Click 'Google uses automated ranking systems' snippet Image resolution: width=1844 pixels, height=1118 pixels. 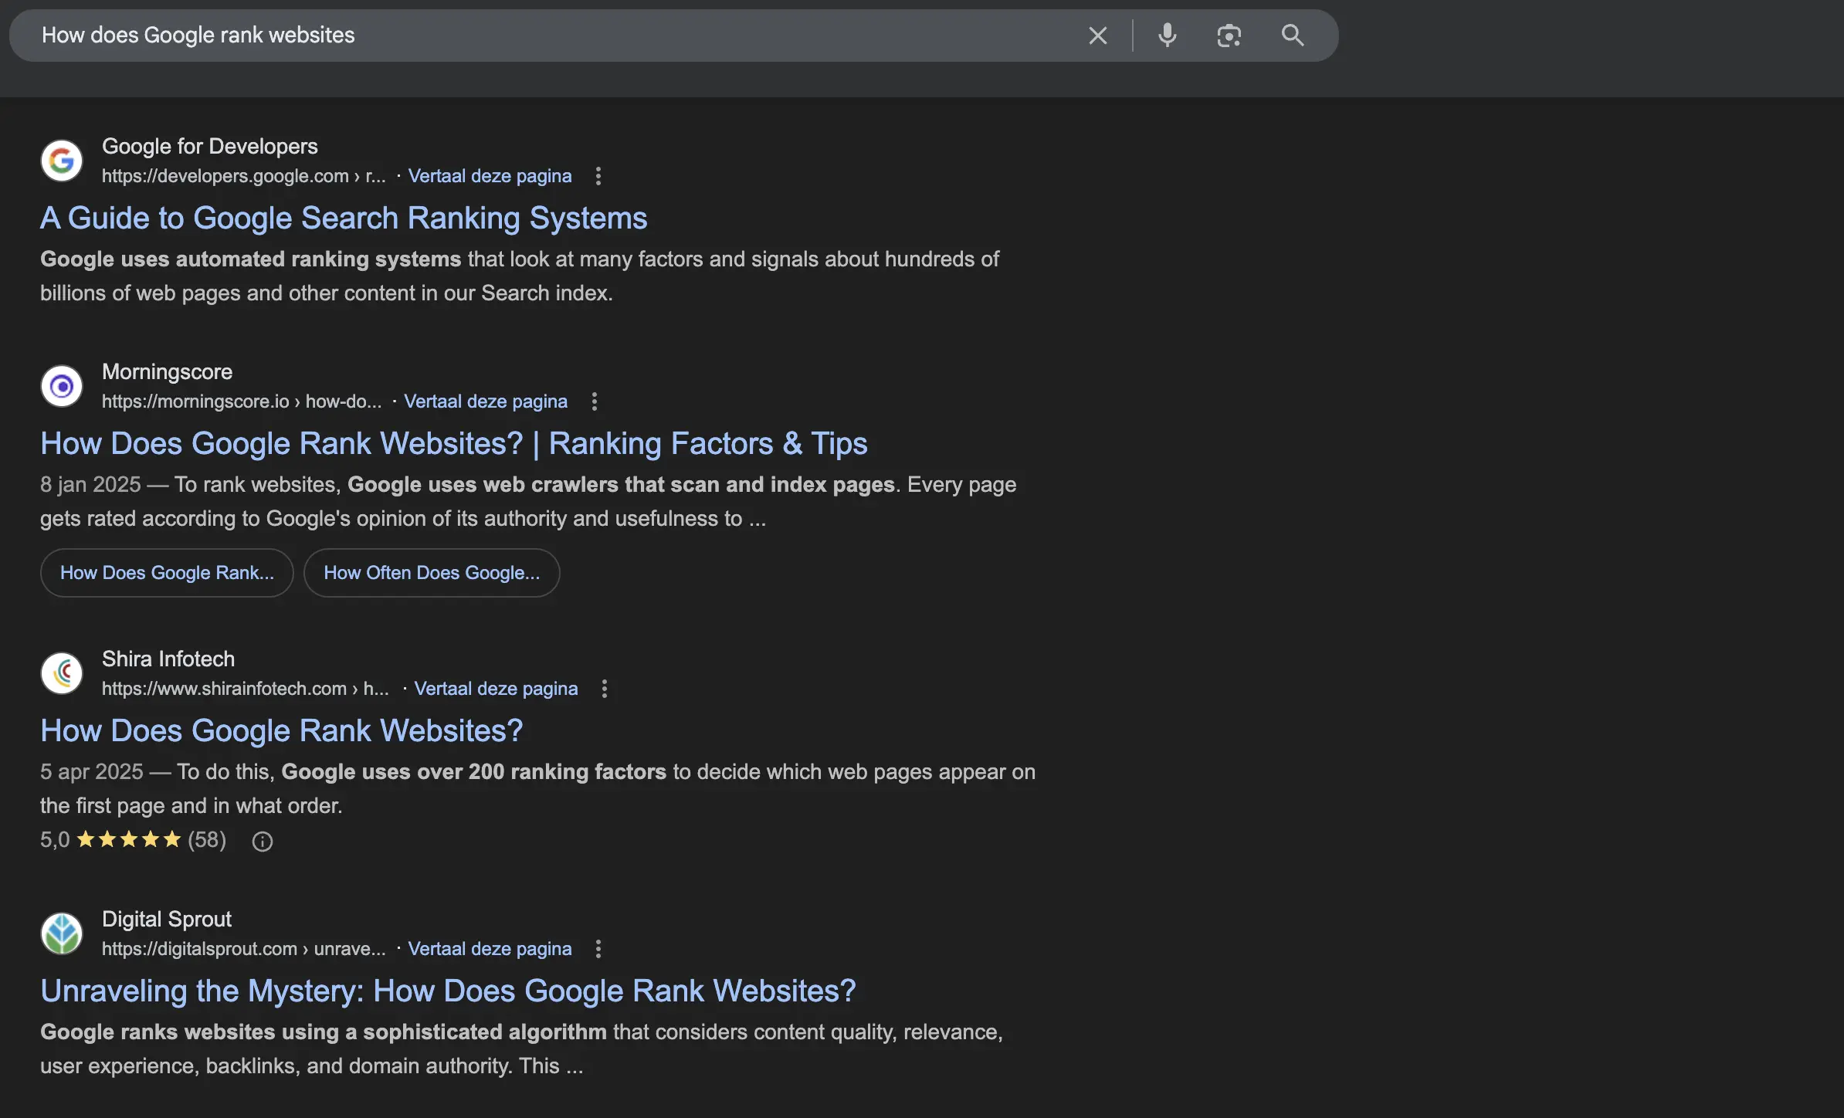pyautogui.click(x=250, y=259)
